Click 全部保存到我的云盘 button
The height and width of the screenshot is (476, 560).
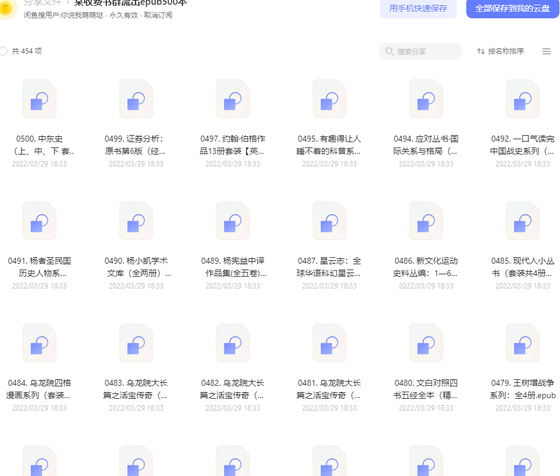point(512,8)
